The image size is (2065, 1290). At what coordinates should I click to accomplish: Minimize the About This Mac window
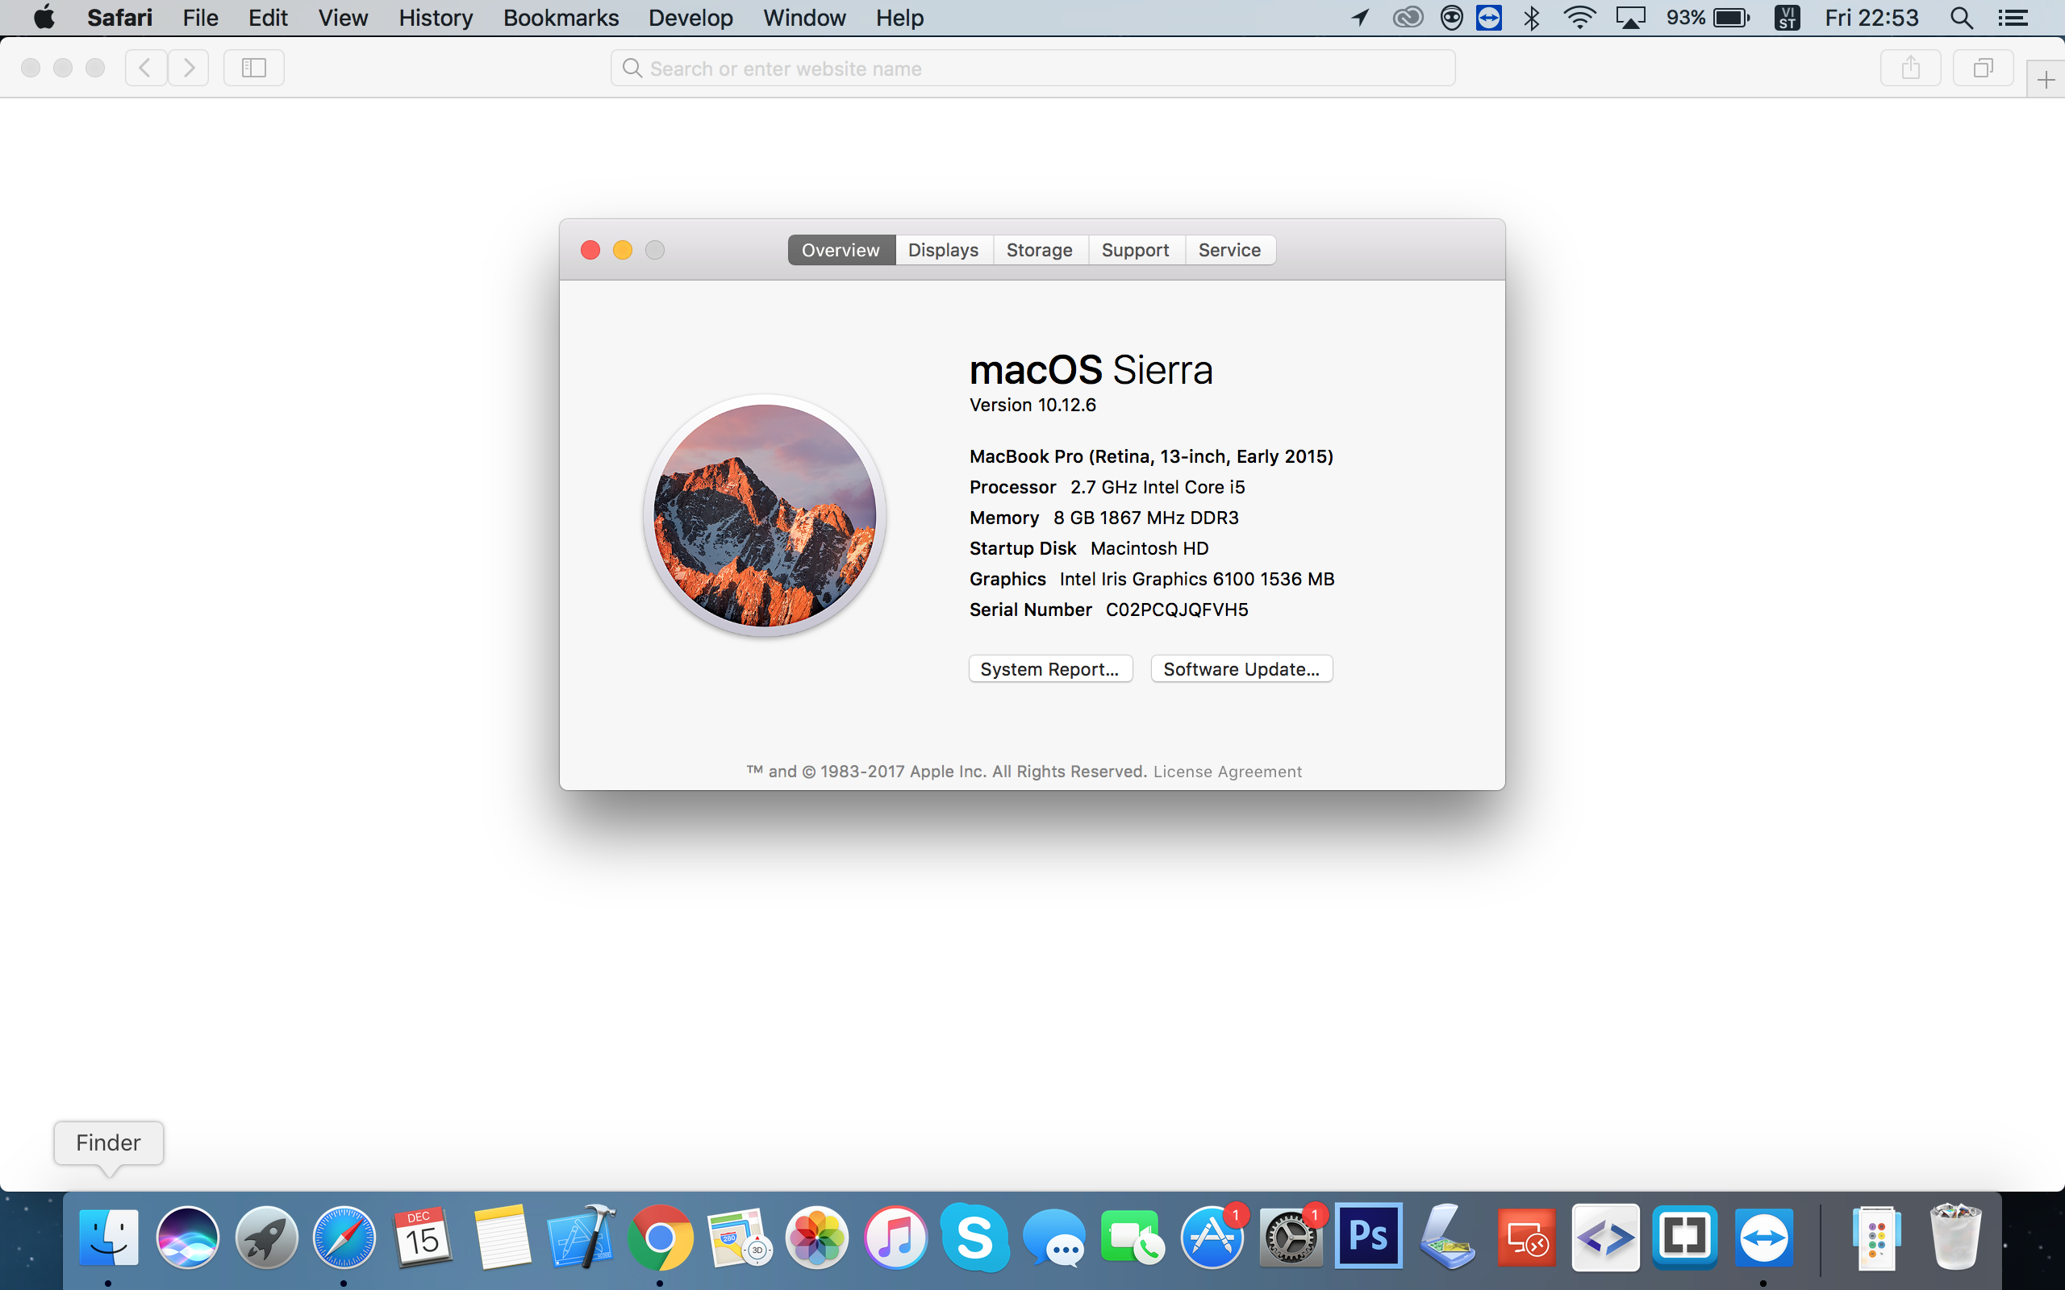point(623,250)
